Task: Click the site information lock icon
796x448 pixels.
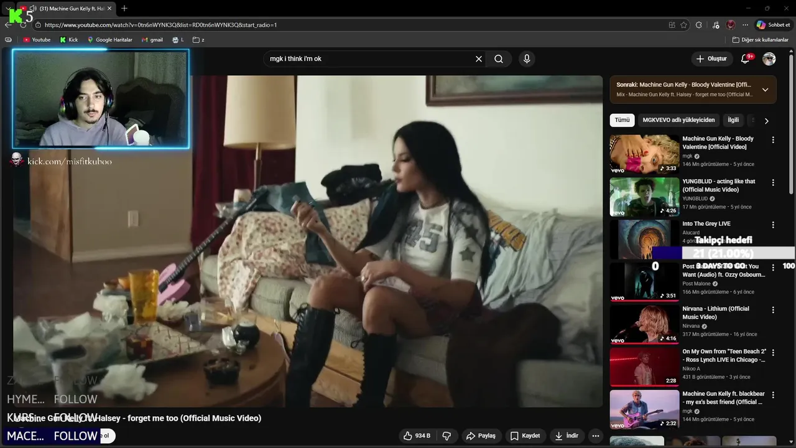Action: pos(38,25)
